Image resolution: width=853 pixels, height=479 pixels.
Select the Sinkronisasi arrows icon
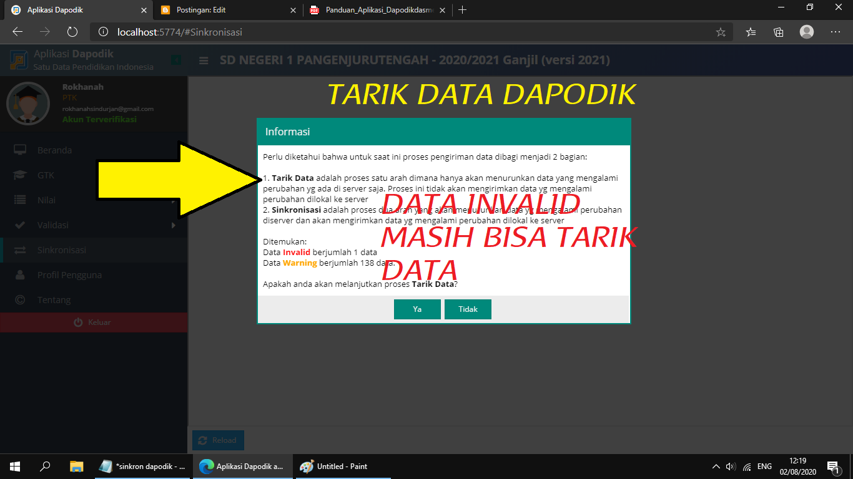(x=19, y=249)
